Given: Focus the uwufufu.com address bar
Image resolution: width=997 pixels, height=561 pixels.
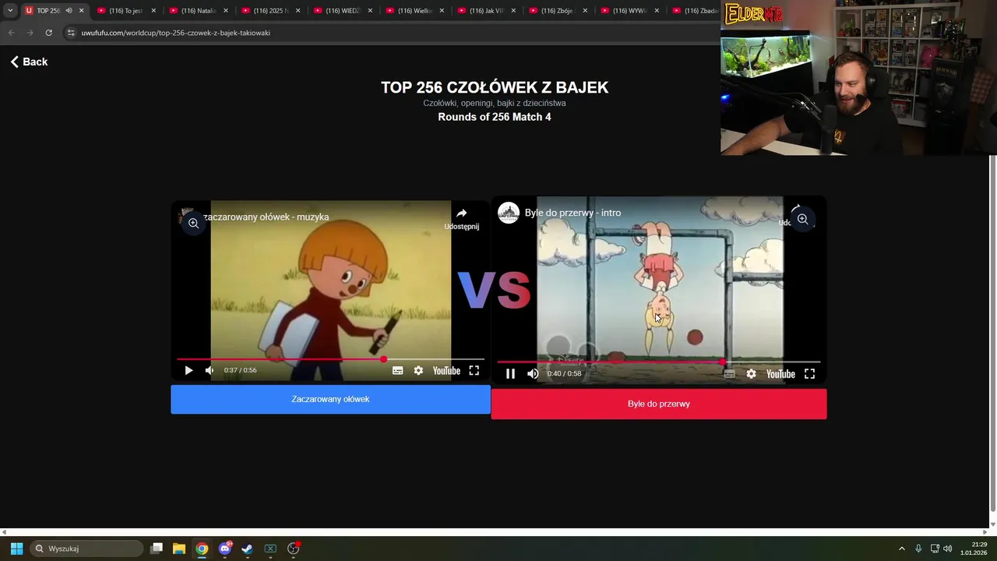Looking at the screenshot, I should point(389,33).
